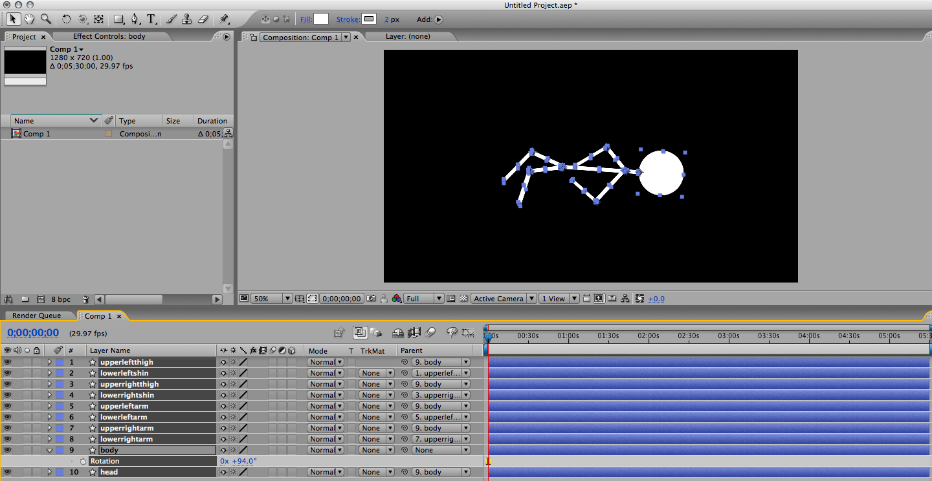The image size is (932, 481).
Task: Select the Brush tool
Action: click(x=172, y=19)
